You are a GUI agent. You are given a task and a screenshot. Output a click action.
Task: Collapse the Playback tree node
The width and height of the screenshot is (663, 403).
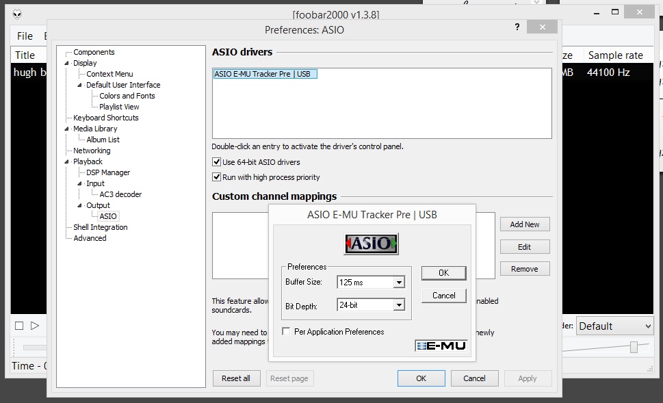tap(66, 161)
